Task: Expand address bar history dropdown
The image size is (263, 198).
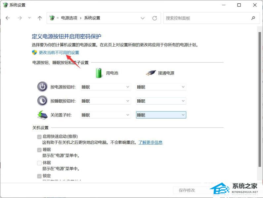Action: point(143,18)
